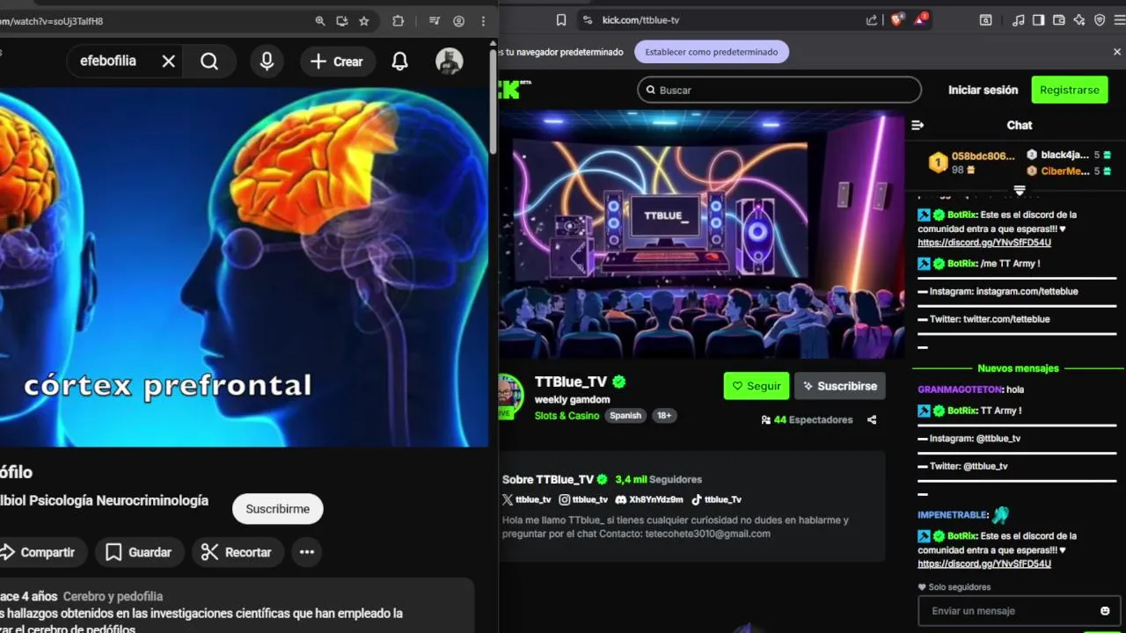Click green Registrarse button
This screenshot has width=1126, height=633.
pyautogui.click(x=1069, y=90)
